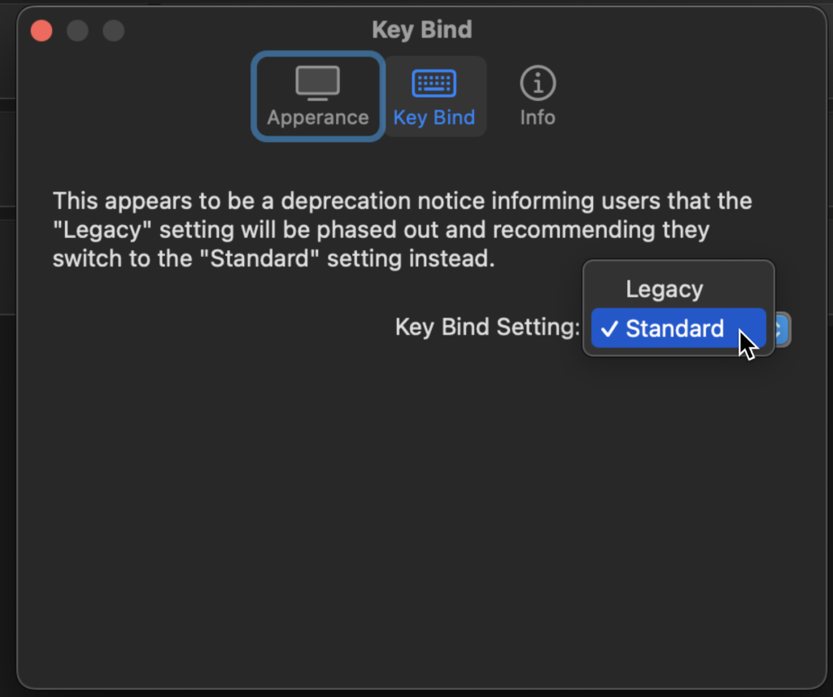Click the second gray window button
This screenshot has height=697, width=833.
114,30
